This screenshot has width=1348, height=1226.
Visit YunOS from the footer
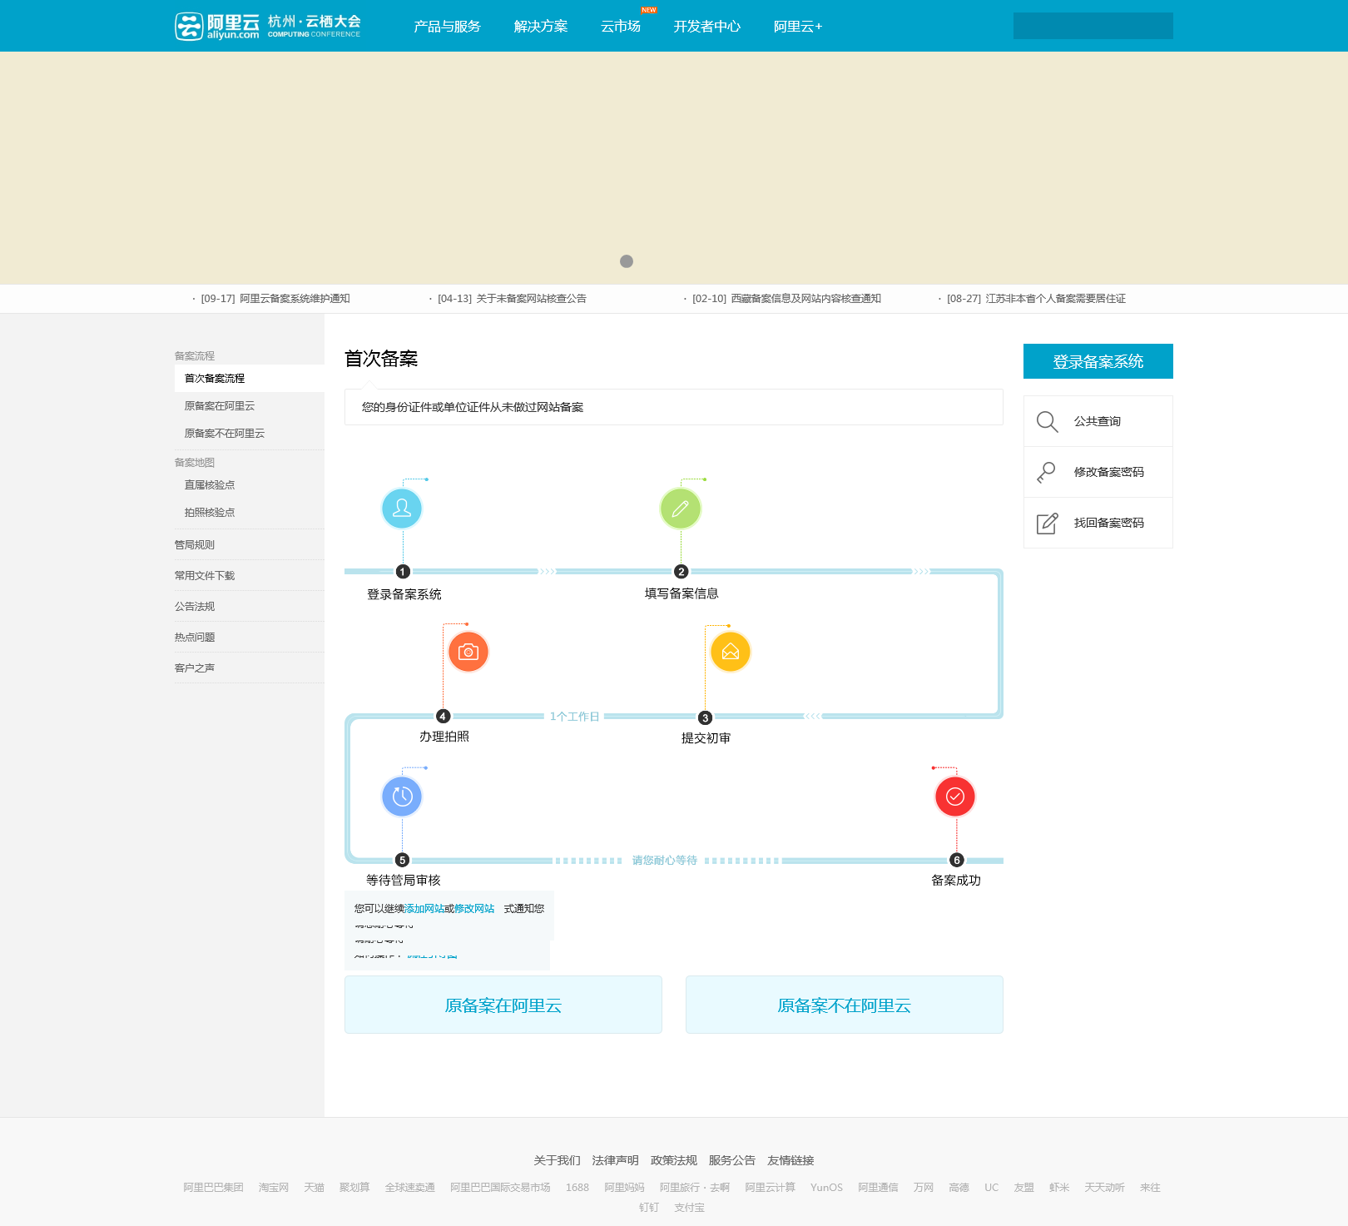click(826, 1188)
